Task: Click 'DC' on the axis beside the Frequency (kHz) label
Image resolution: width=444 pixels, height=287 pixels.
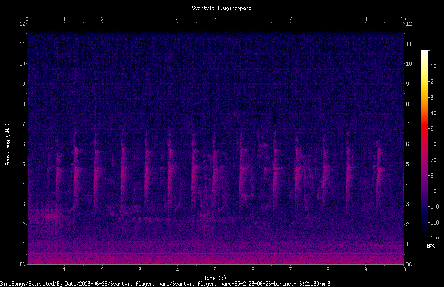Action: [22, 264]
